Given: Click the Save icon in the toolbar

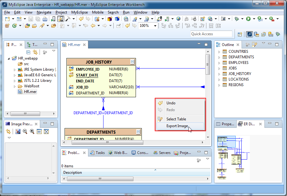Looking at the screenshot, I should [x=31, y=19].
